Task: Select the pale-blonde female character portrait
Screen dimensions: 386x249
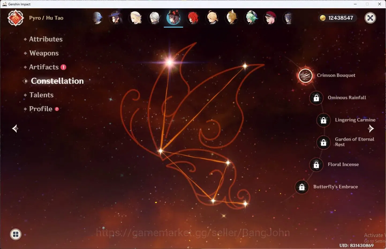Action: click(x=135, y=18)
